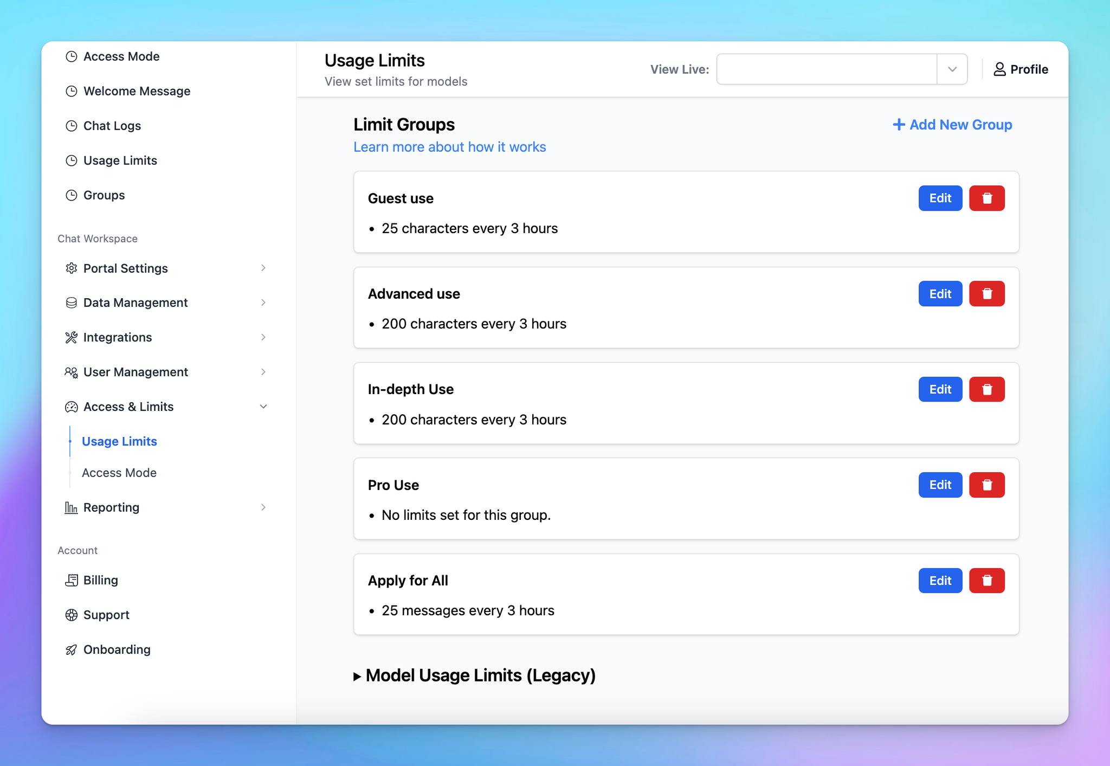
Task: Expand User Management chevron
Action: tap(263, 372)
